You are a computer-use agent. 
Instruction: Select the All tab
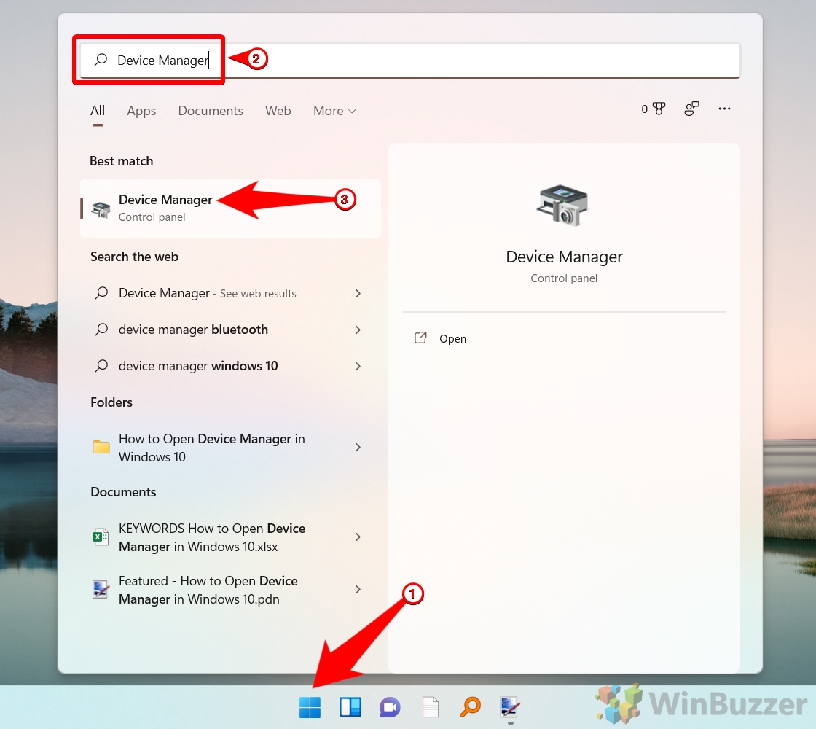pyautogui.click(x=98, y=111)
